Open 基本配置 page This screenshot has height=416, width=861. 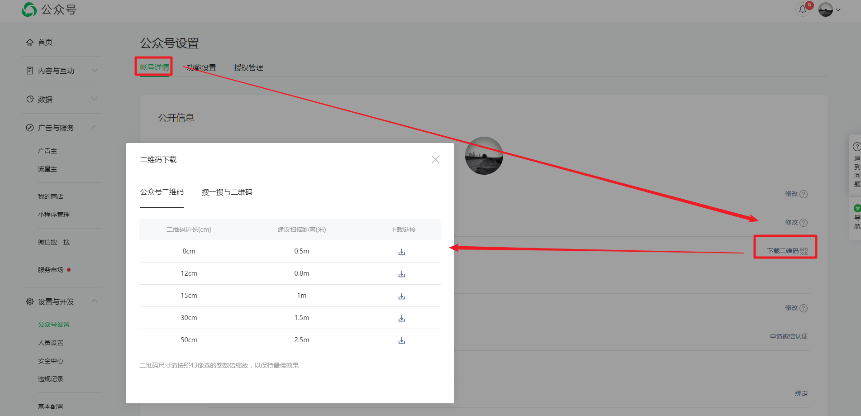tap(51, 406)
